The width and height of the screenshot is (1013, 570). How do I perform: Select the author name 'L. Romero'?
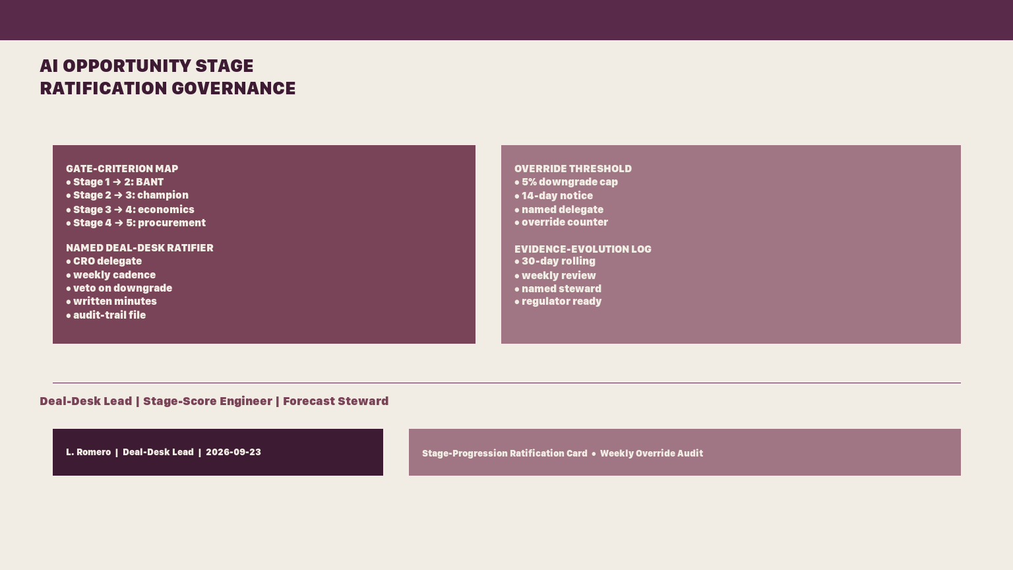88,453
